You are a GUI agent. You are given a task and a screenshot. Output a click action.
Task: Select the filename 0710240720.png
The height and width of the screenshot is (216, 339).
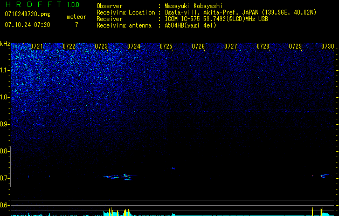27,14
